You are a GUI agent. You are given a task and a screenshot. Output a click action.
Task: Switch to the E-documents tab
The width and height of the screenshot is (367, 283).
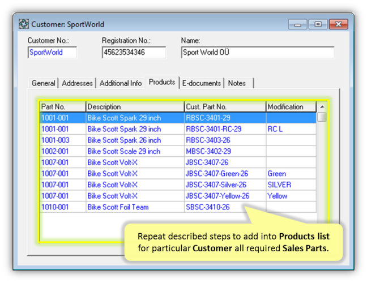(x=202, y=83)
